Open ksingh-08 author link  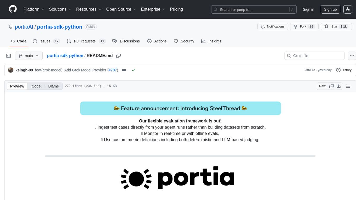(24, 70)
